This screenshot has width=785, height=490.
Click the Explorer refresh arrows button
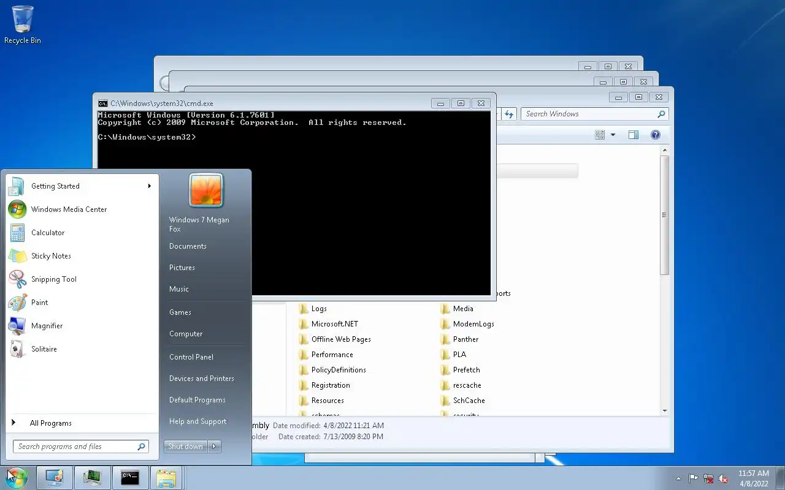(509, 114)
